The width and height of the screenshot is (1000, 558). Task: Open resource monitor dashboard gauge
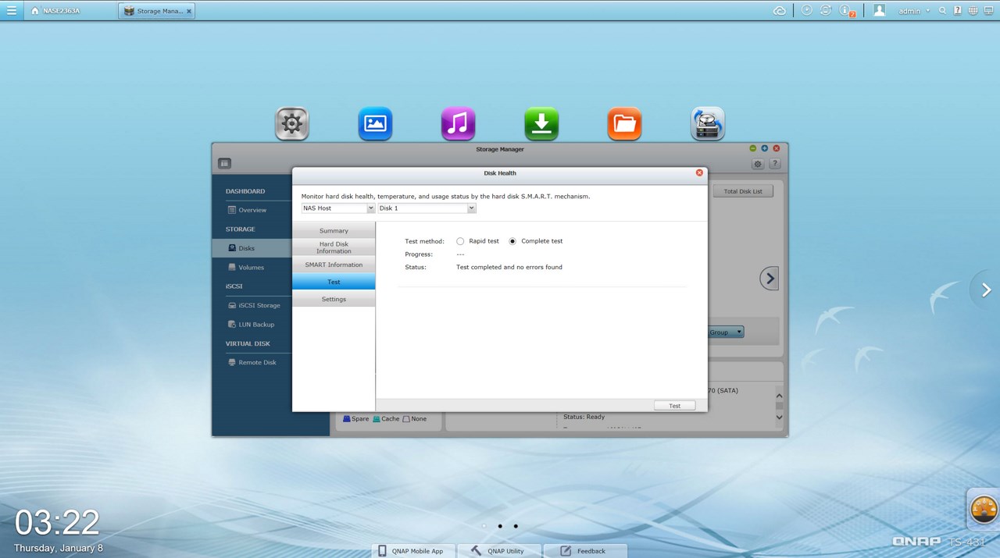tap(984, 510)
